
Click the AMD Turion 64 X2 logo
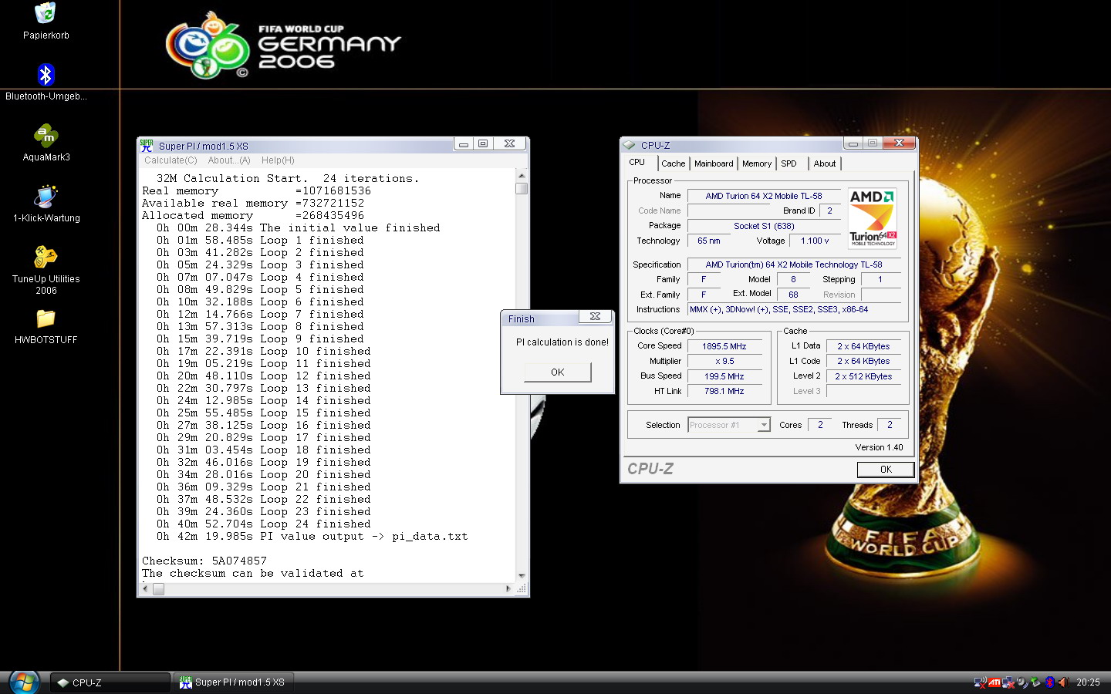tap(873, 218)
